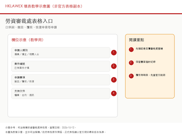This screenshot has width=182, height=136.
Task: Click badge 1 in the 閱讀重點 panel
Action: point(131,49)
